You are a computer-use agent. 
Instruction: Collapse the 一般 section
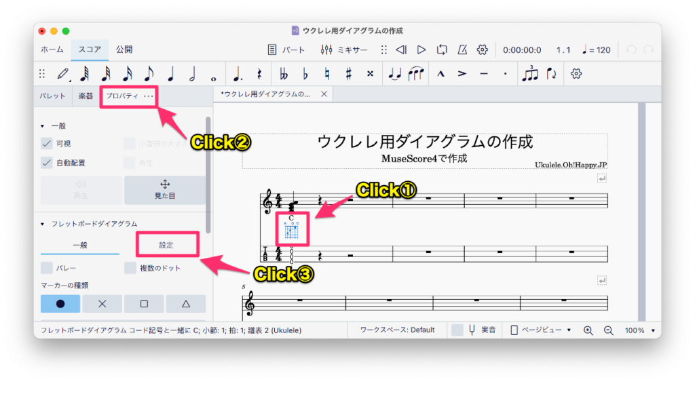pos(43,126)
